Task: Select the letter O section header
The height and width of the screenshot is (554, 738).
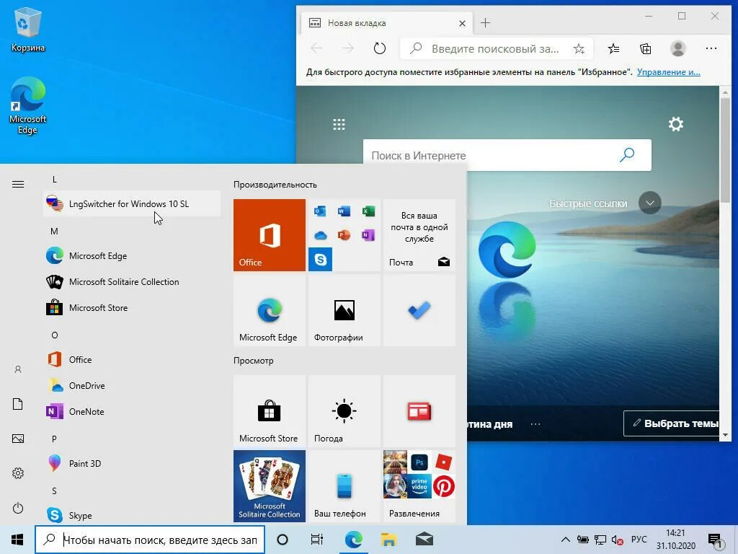Action: coord(55,335)
